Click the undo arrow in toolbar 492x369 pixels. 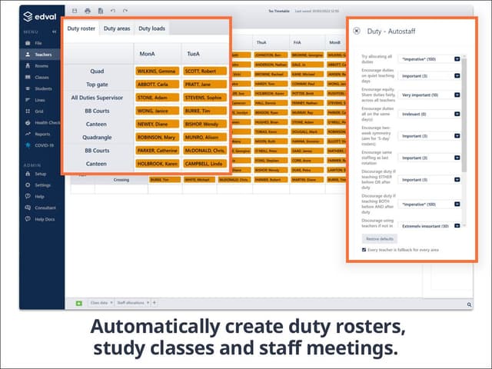(x=113, y=11)
